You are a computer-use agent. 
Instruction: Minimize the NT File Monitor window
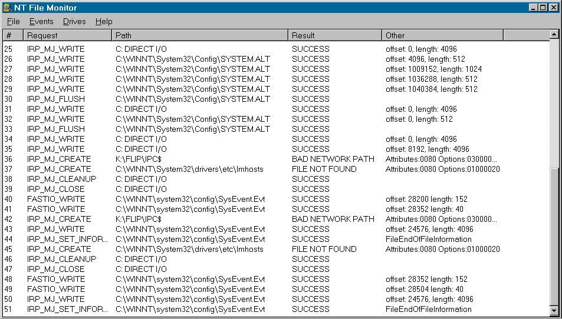tap(533, 8)
